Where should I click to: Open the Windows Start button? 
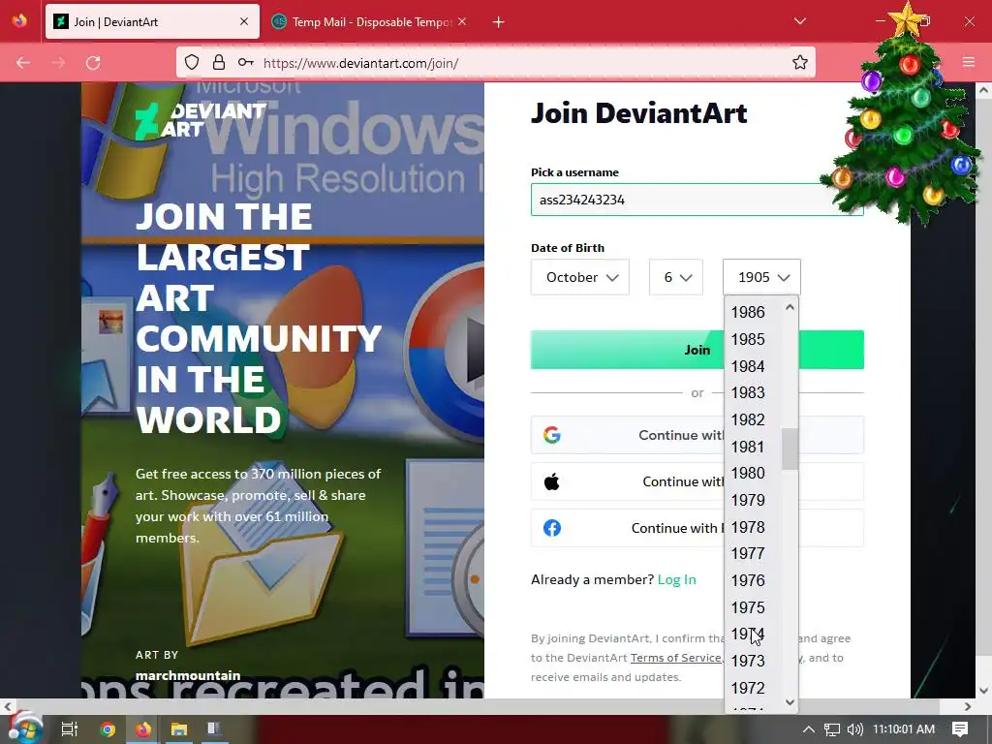pyautogui.click(x=25, y=728)
